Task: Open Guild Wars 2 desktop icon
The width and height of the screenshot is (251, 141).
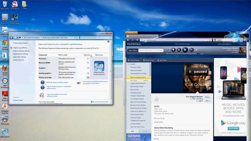Action: click(x=15, y=5)
